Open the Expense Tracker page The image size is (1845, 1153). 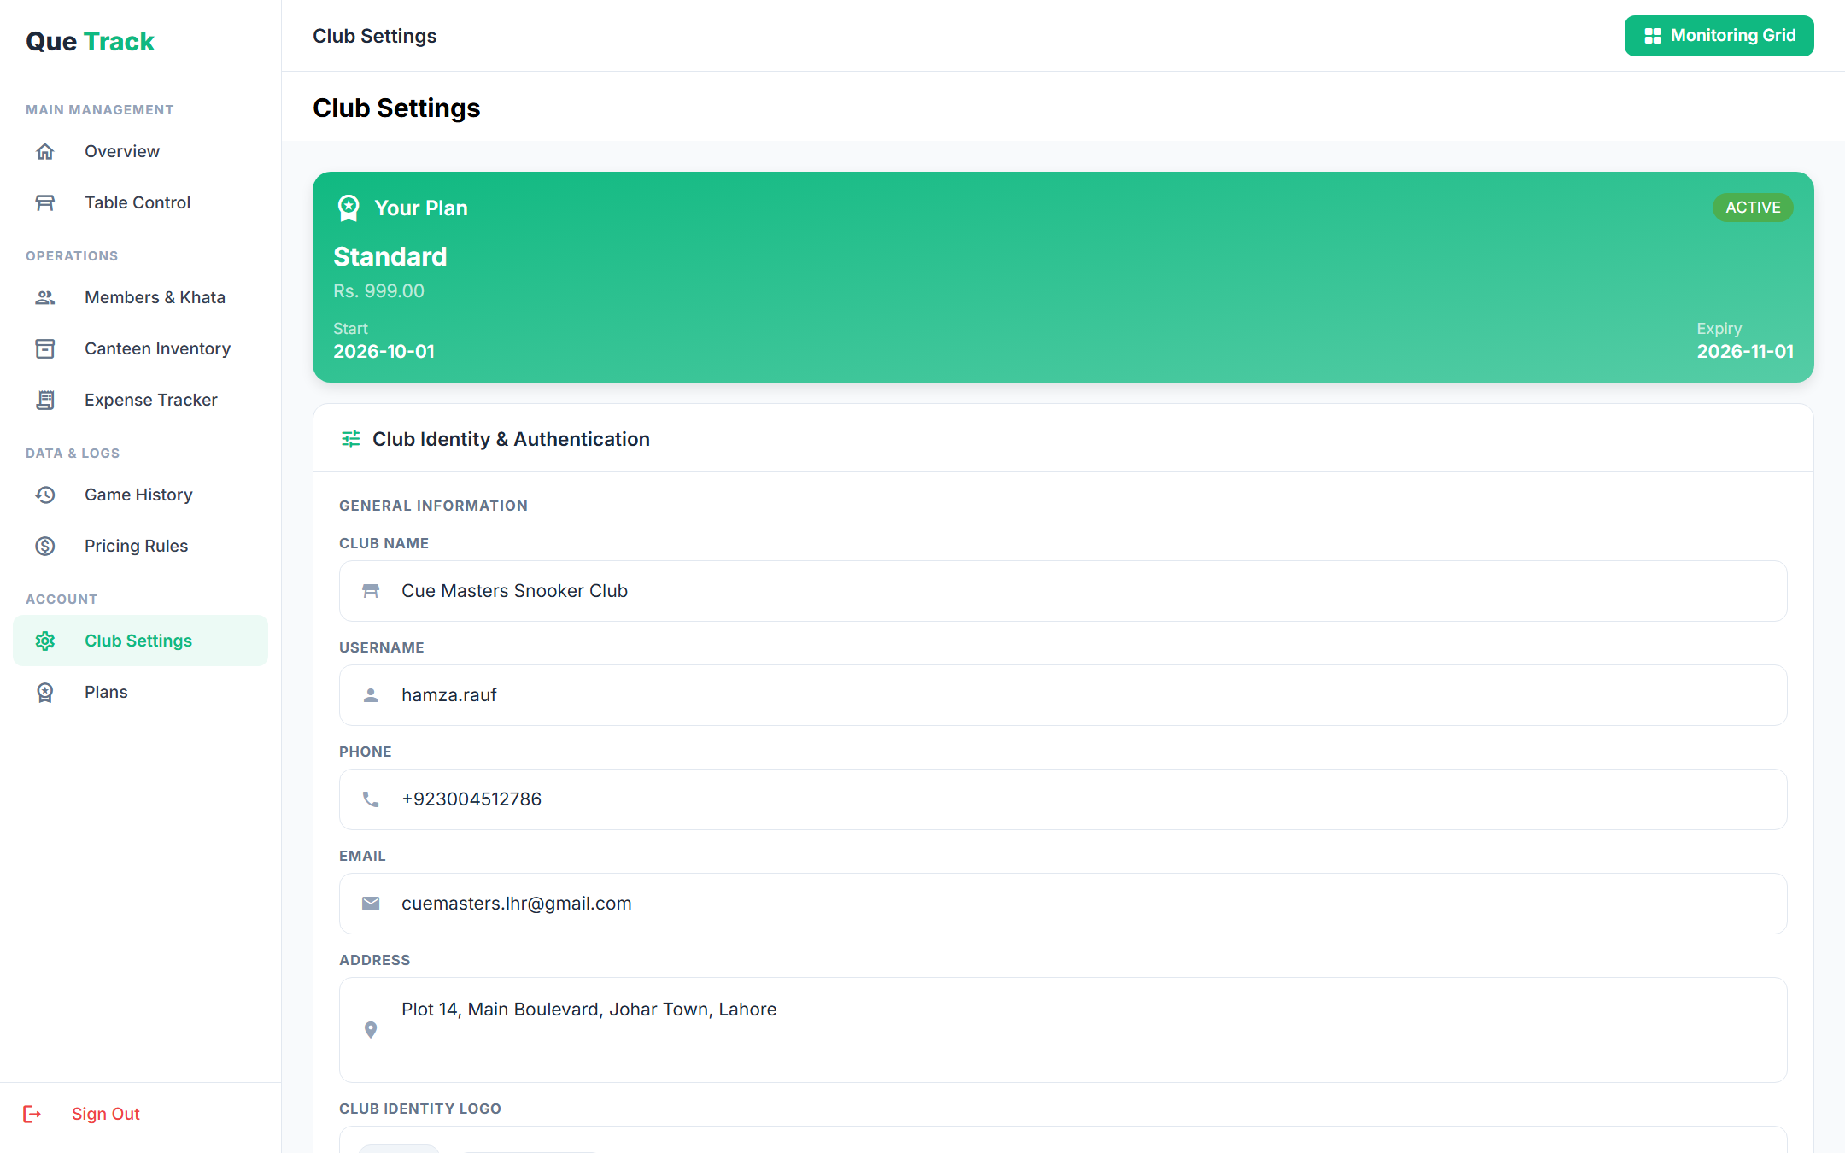click(140, 400)
